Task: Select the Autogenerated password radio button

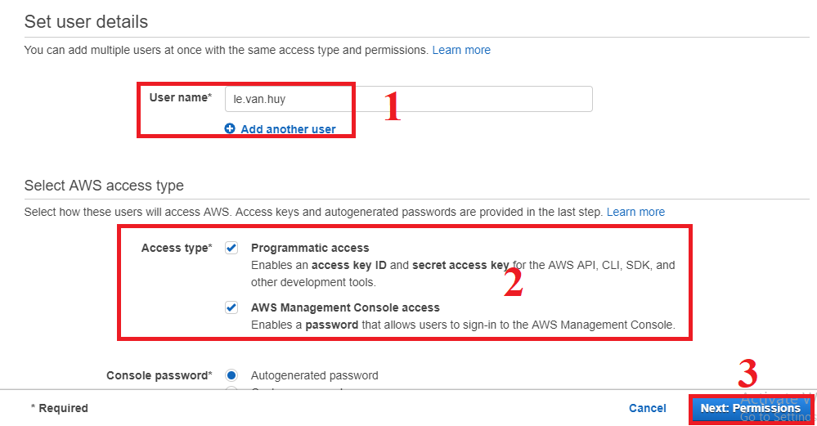Action: [x=231, y=375]
